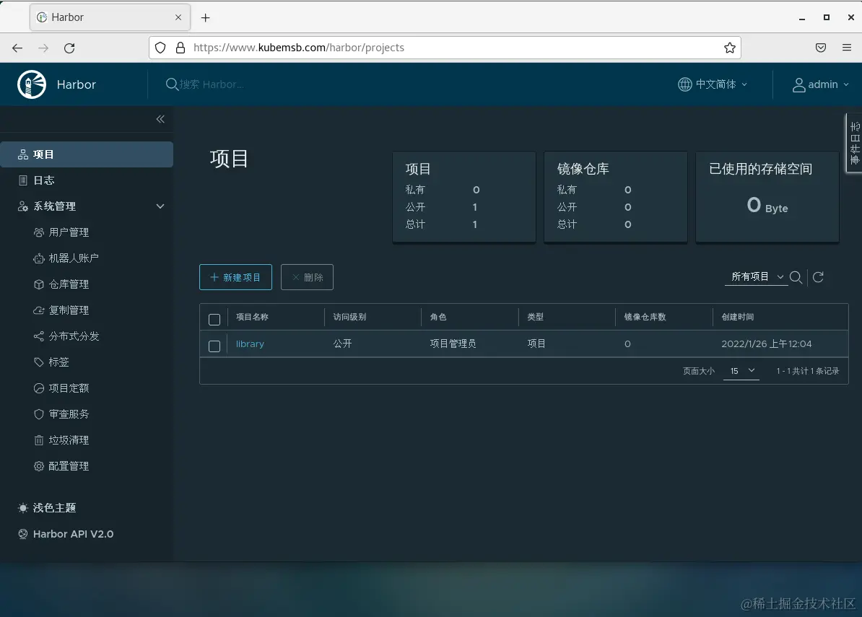Image resolution: width=862 pixels, height=617 pixels.
Task: Refresh the project list
Action: click(818, 277)
